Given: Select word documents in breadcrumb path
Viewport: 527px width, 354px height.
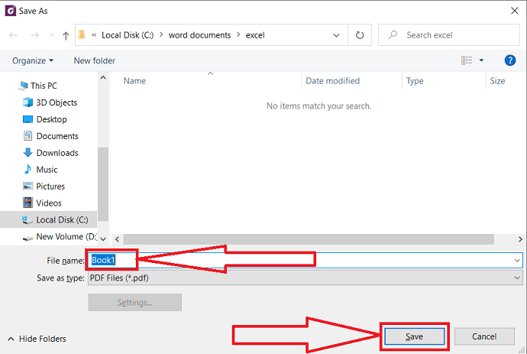Looking at the screenshot, I should click(199, 35).
